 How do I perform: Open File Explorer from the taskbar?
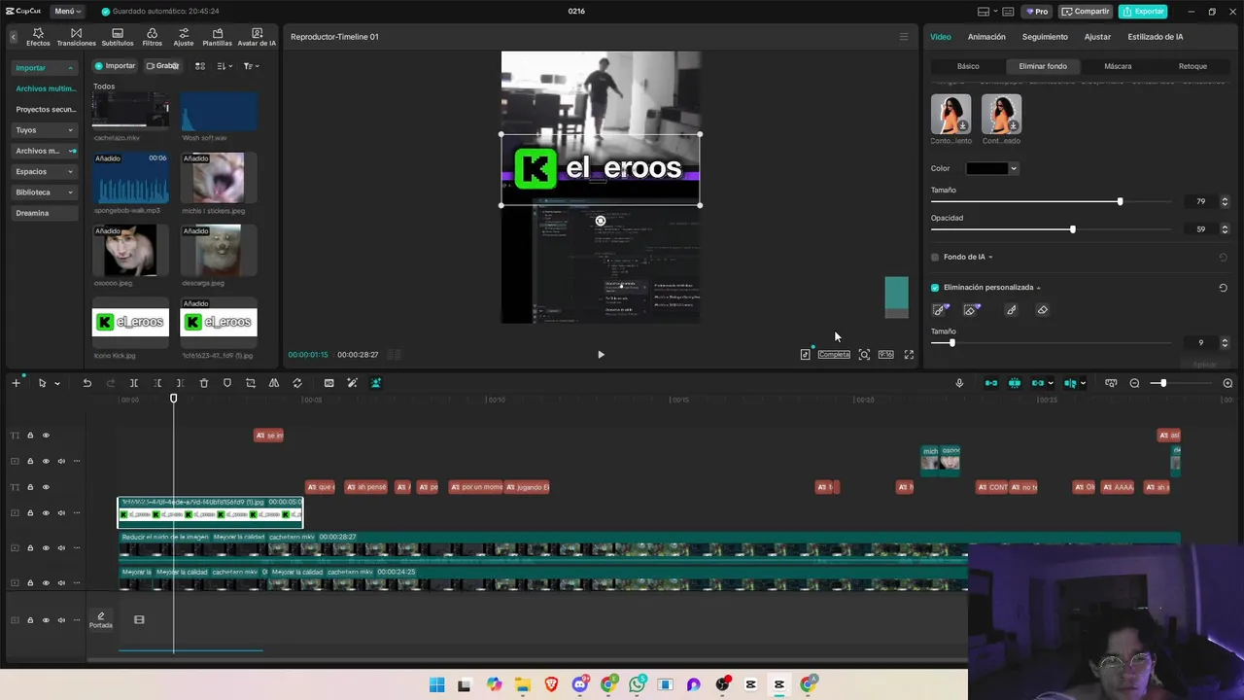tap(523, 684)
